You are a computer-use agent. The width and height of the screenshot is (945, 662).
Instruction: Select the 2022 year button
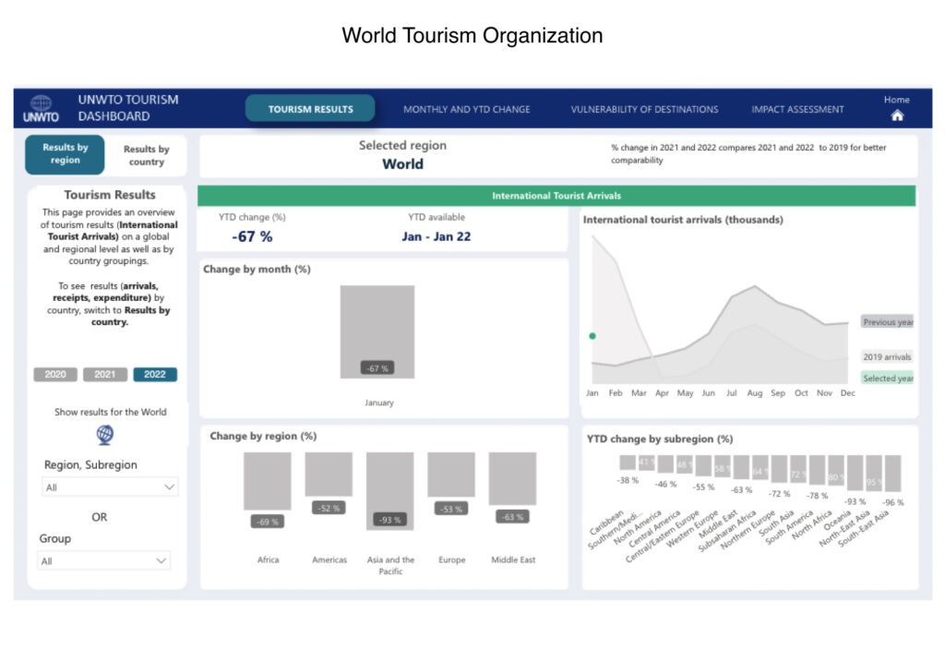[x=155, y=374]
